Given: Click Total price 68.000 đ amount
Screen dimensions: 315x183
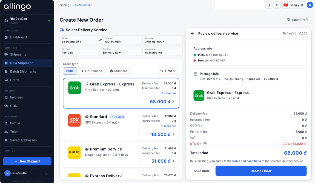Looking at the screenshot, I should pyautogui.click(x=295, y=153).
